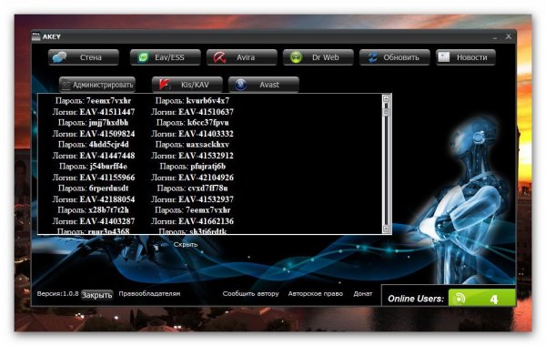Open the Сообщить автору link

click(251, 294)
